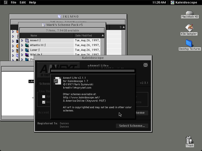Select the Lunar ƒ folder icon
This screenshot has width=202, height=151.
coord(27,50)
